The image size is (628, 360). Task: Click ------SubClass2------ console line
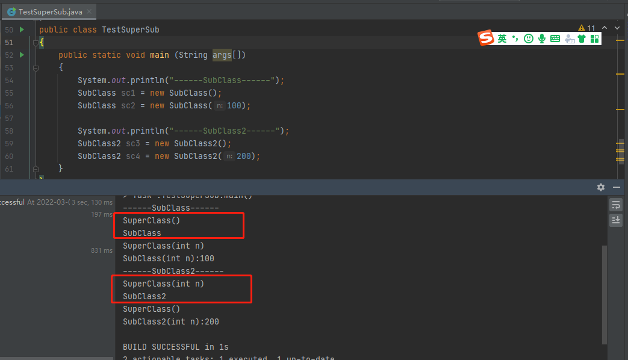pos(173,271)
